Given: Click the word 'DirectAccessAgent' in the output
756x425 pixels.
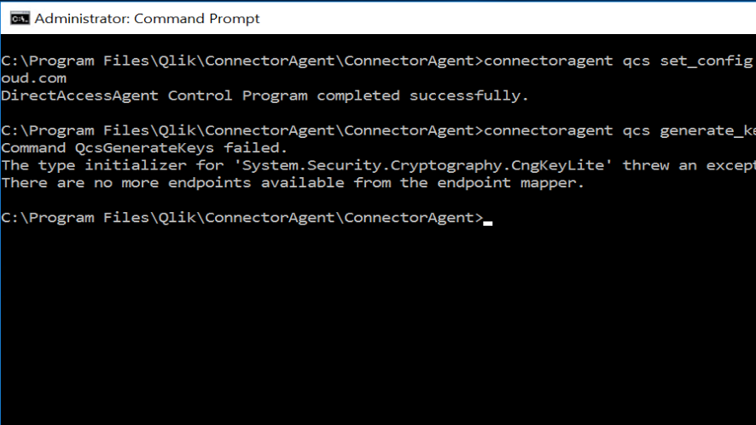Looking at the screenshot, I should (80, 95).
